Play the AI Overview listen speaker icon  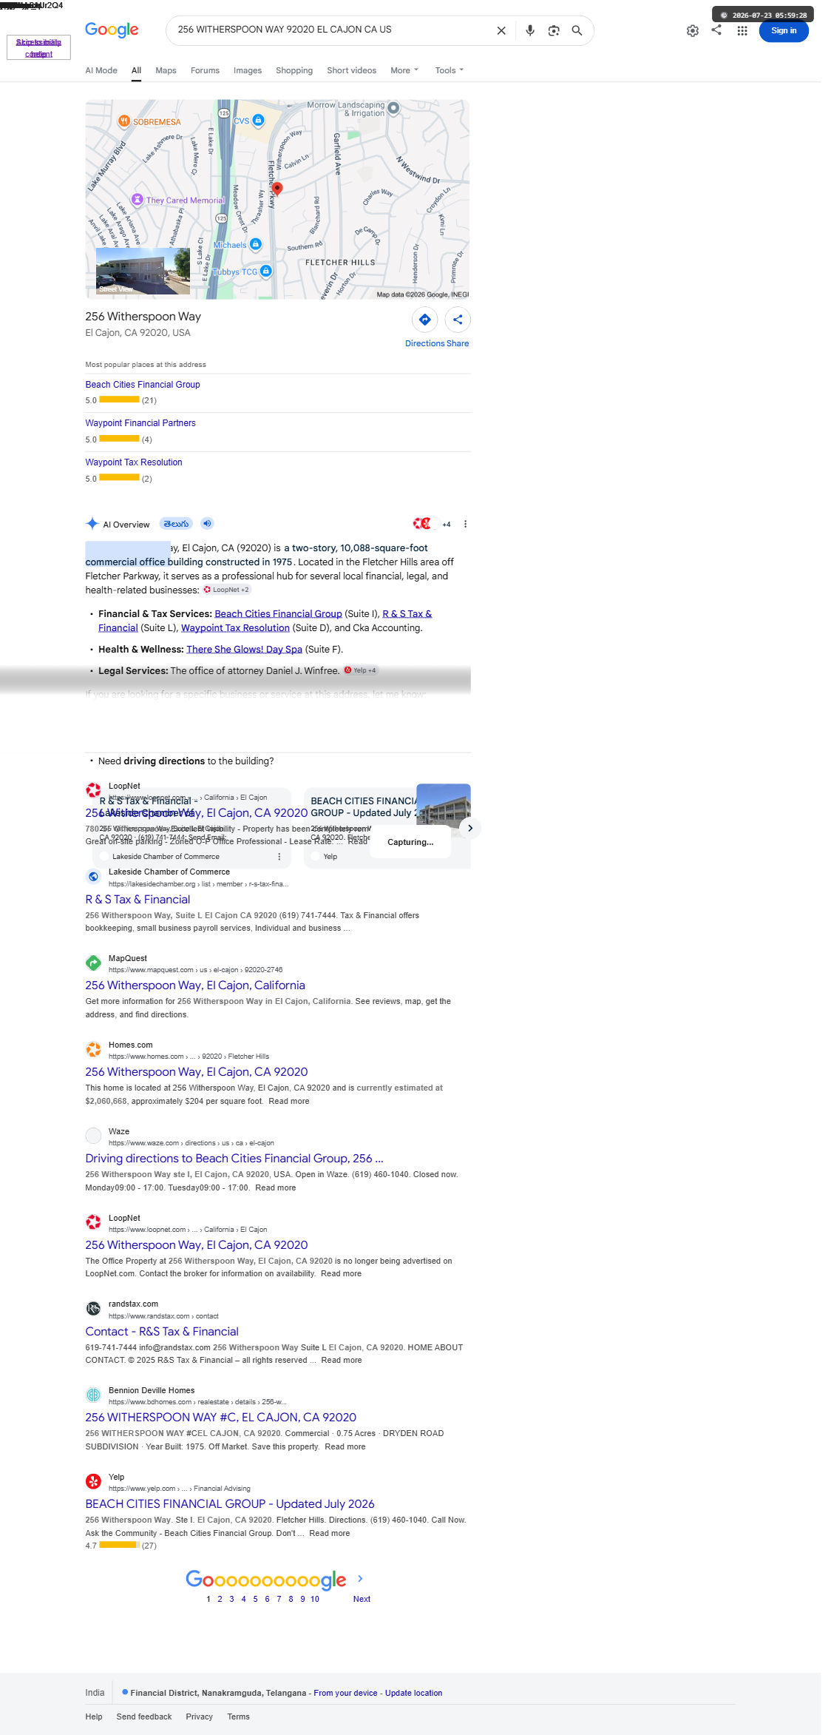coord(208,523)
